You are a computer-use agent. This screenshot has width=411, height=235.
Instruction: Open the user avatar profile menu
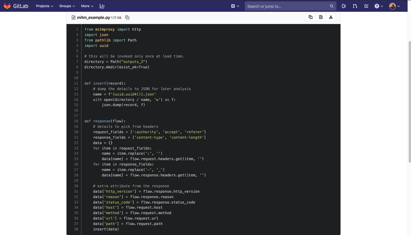click(x=395, y=6)
